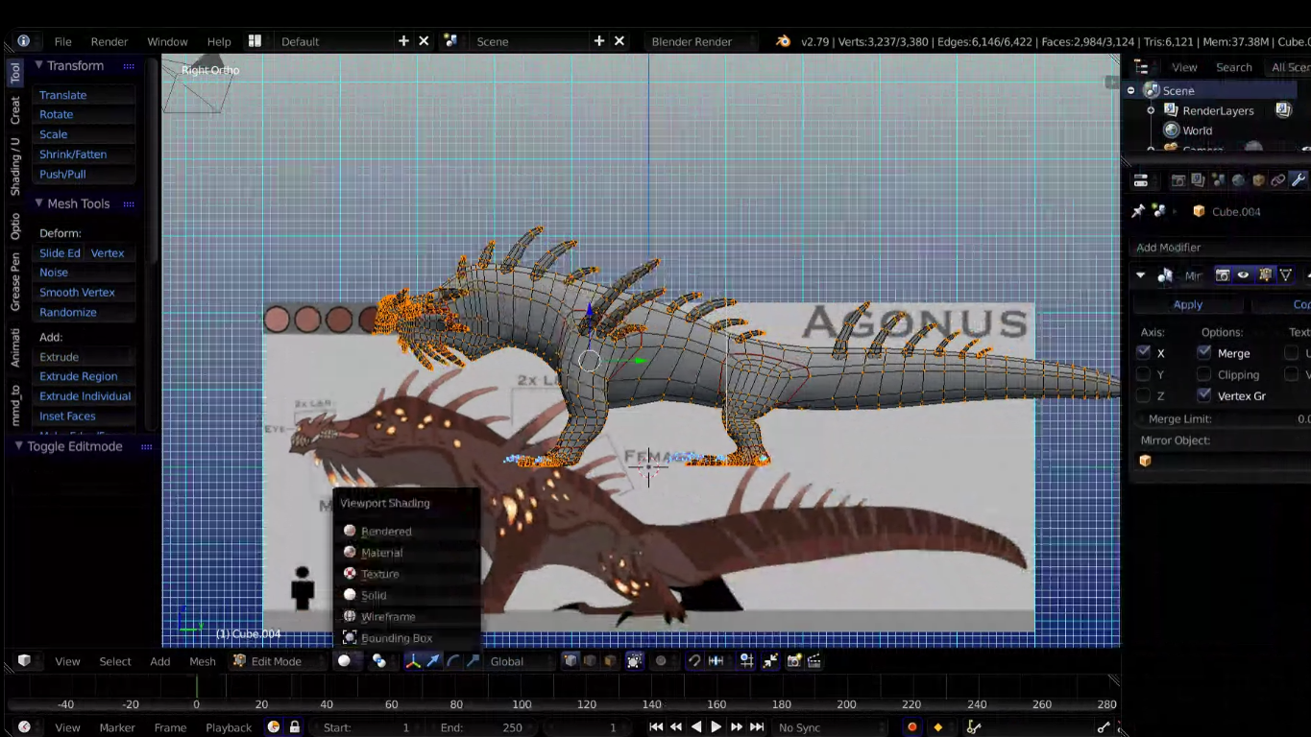
Task: Collapse the Transform panel triangle
Action: (39, 65)
